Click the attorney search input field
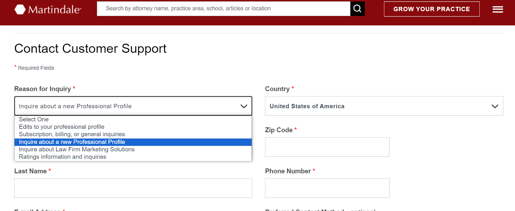Viewport: 515px width, 211px height. click(223, 9)
